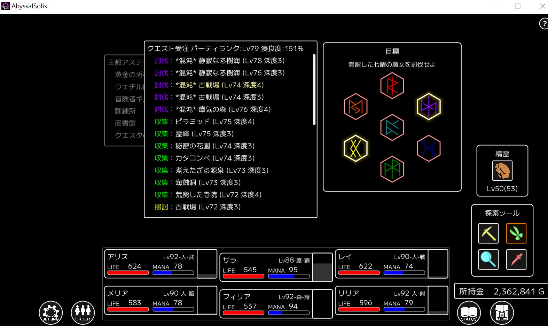
Task: Choose quest 収集 秘密の花園 Lv74 深度3
Action: pyautogui.click(x=204, y=146)
